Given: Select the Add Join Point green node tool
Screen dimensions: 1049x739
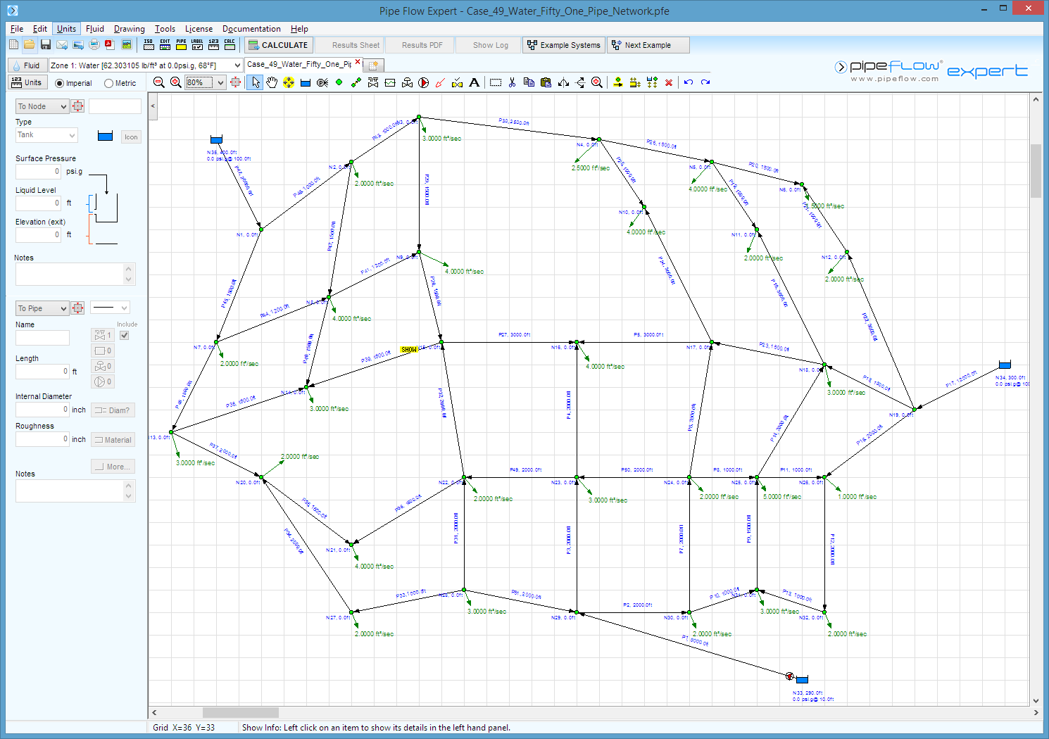Looking at the screenshot, I should click(x=339, y=82).
